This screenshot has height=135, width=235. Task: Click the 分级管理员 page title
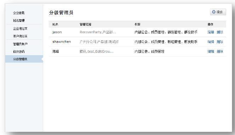pos(61,13)
